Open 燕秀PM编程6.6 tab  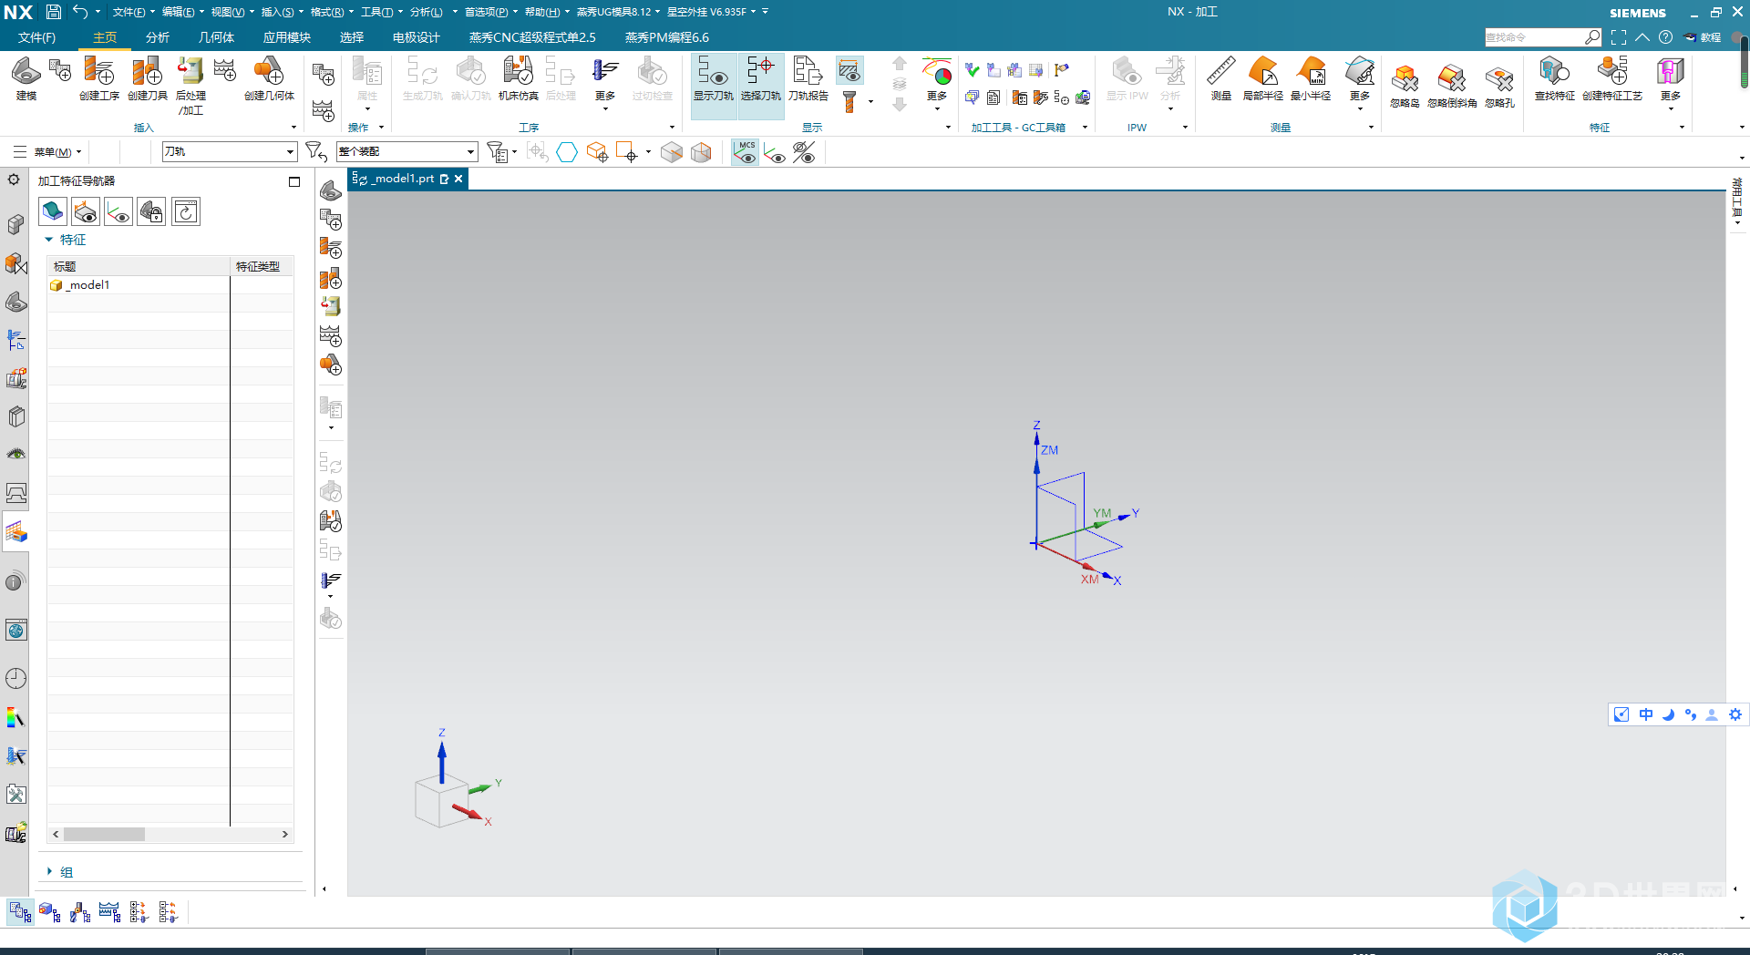click(667, 37)
